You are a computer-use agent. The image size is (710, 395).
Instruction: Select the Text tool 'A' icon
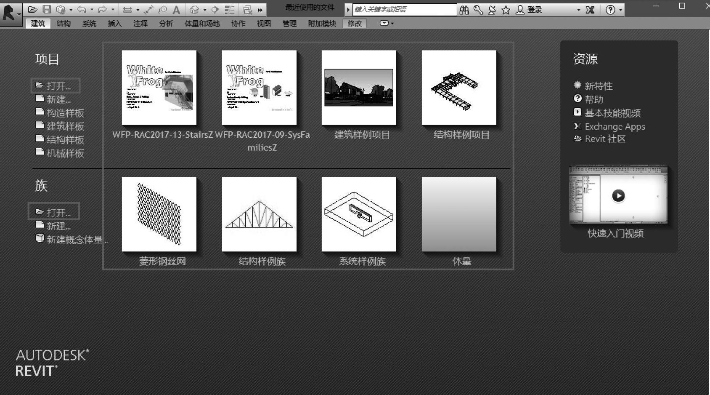tap(177, 10)
